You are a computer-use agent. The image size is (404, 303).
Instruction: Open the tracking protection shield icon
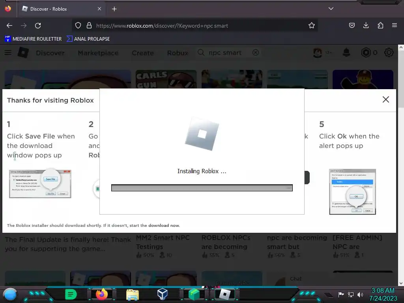[x=78, y=26]
